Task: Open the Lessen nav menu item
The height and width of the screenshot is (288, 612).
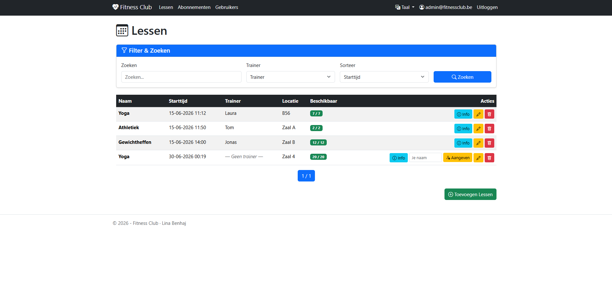Action: point(166,7)
